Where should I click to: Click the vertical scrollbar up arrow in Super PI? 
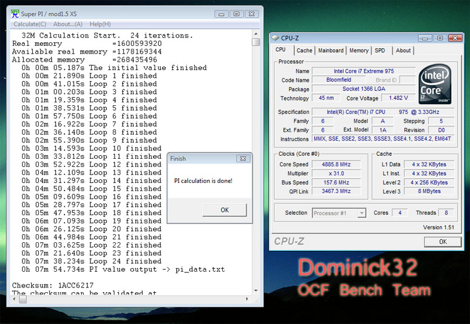[256, 34]
